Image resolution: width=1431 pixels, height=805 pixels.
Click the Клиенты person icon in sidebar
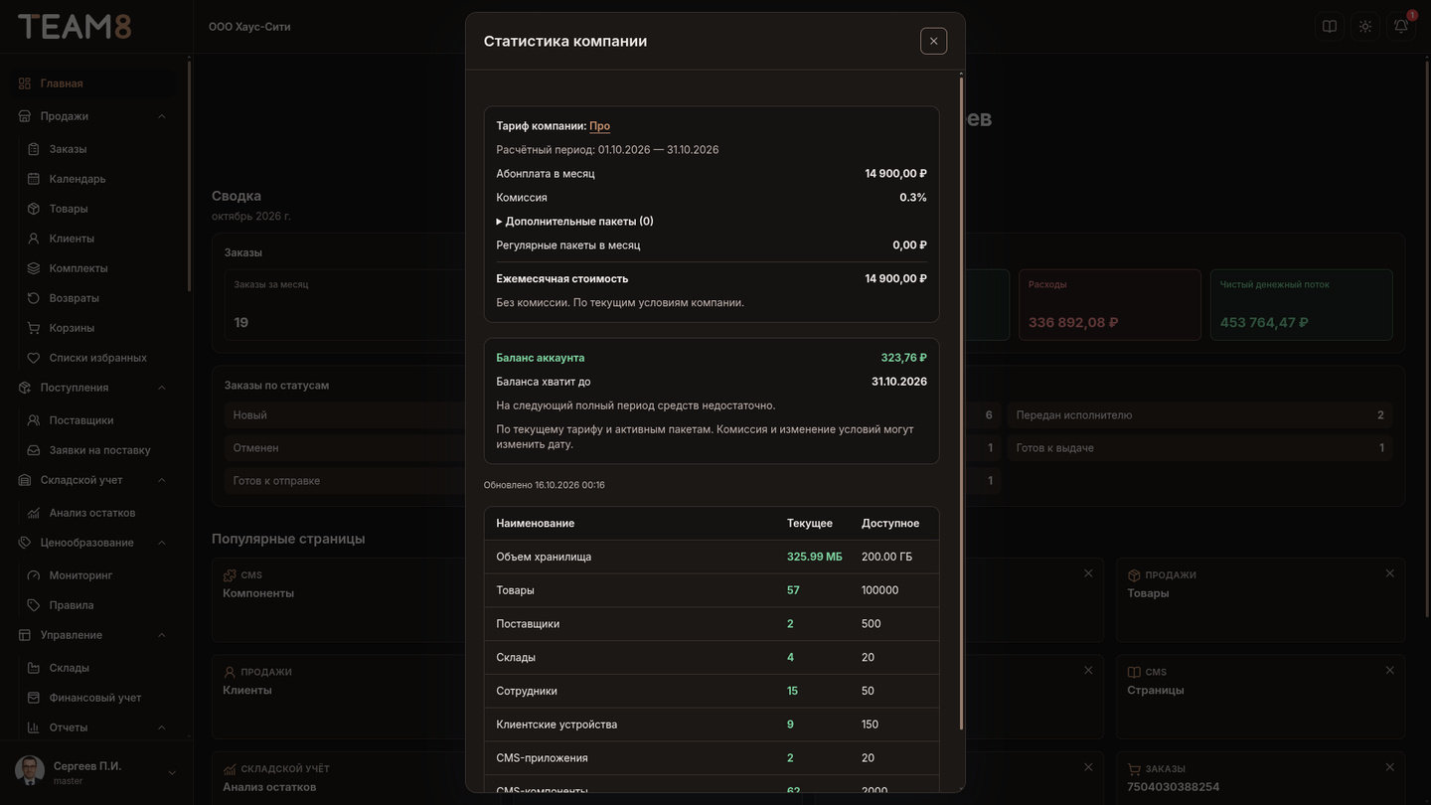pyautogui.click(x=34, y=239)
